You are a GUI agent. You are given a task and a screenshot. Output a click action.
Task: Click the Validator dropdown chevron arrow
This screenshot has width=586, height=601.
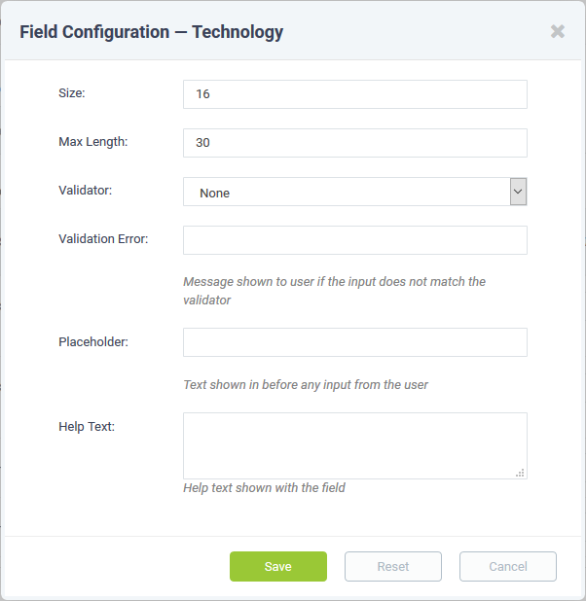(518, 192)
